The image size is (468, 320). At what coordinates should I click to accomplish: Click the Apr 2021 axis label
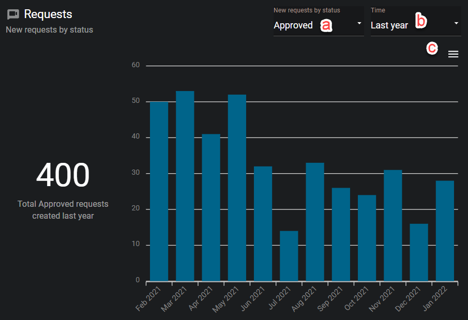click(201, 298)
